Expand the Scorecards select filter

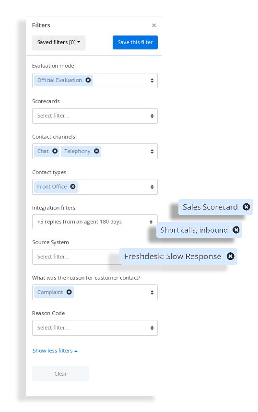[x=95, y=116]
